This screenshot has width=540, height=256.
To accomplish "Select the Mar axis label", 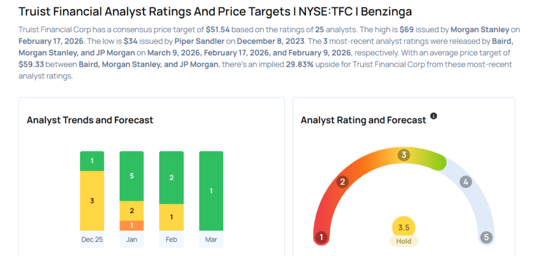I will [x=211, y=240].
